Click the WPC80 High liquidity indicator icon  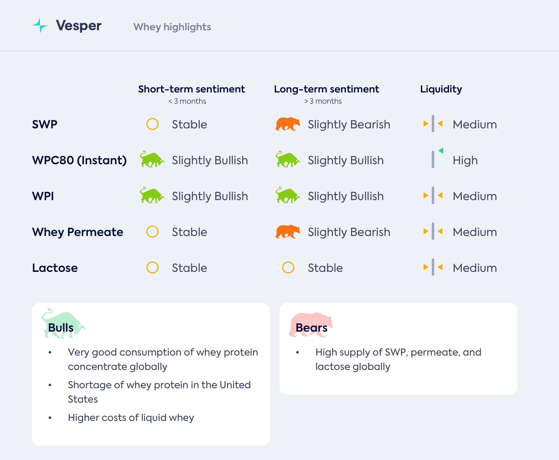[x=437, y=158]
